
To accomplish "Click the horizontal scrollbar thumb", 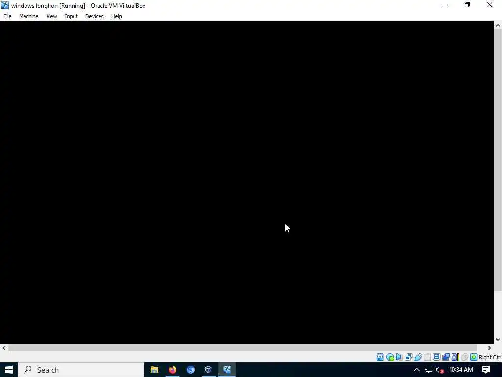I will click(243, 348).
